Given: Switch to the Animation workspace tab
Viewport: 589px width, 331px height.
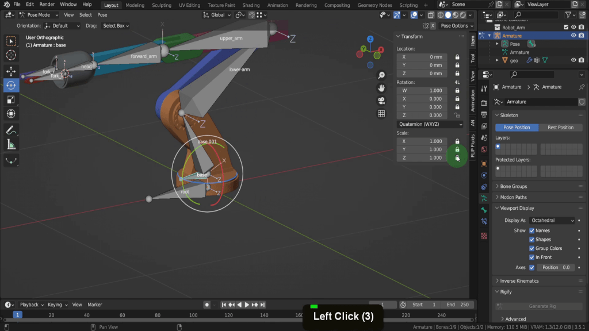Looking at the screenshot, I should tap(278, 5).
